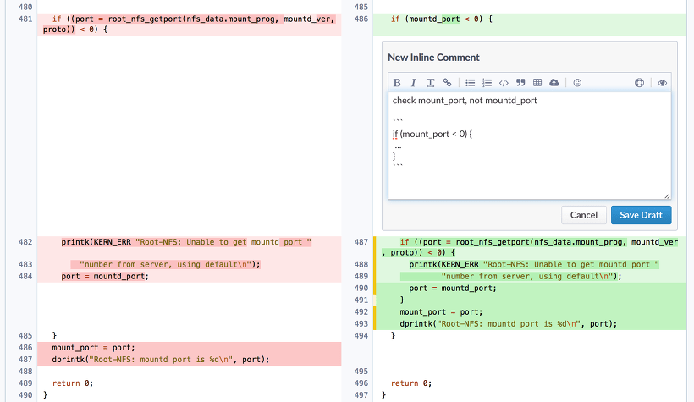
Task: Click right-side line number 487
Action: point(361,242)
